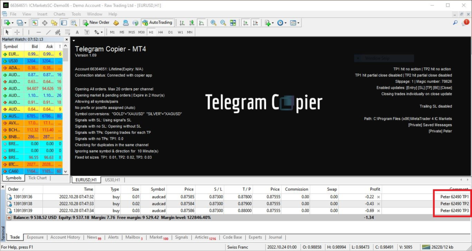Pick the text label tool
Image resolution: width=472 pixels, height=251 pixels.
pyautogui.click(x=77, y=32)
